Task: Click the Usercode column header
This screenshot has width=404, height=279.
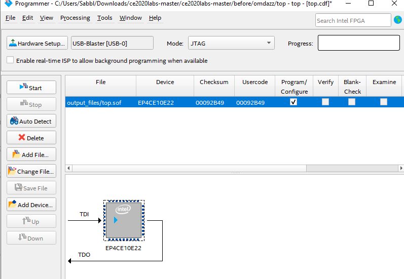Action: click(x=255, y=86)
